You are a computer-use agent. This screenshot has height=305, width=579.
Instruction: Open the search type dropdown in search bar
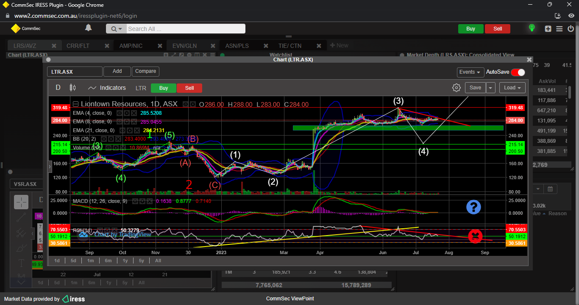pyautogui.click(x=117, y=29)
